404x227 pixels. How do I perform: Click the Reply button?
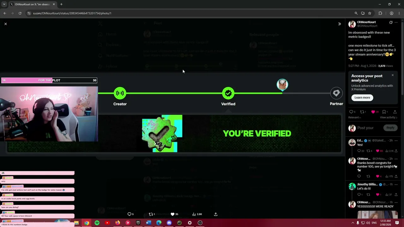point(390,128)
